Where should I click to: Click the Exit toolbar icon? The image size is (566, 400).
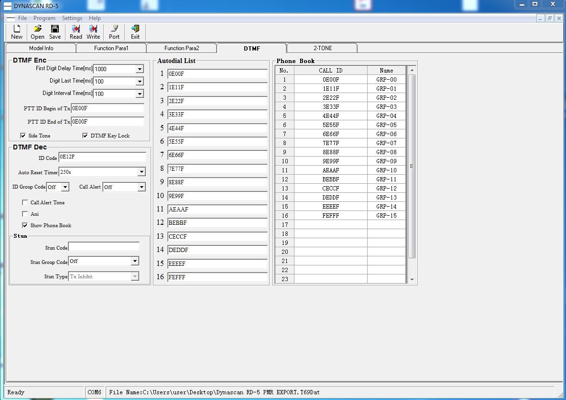pyautogui.click(x=135, y=32)
